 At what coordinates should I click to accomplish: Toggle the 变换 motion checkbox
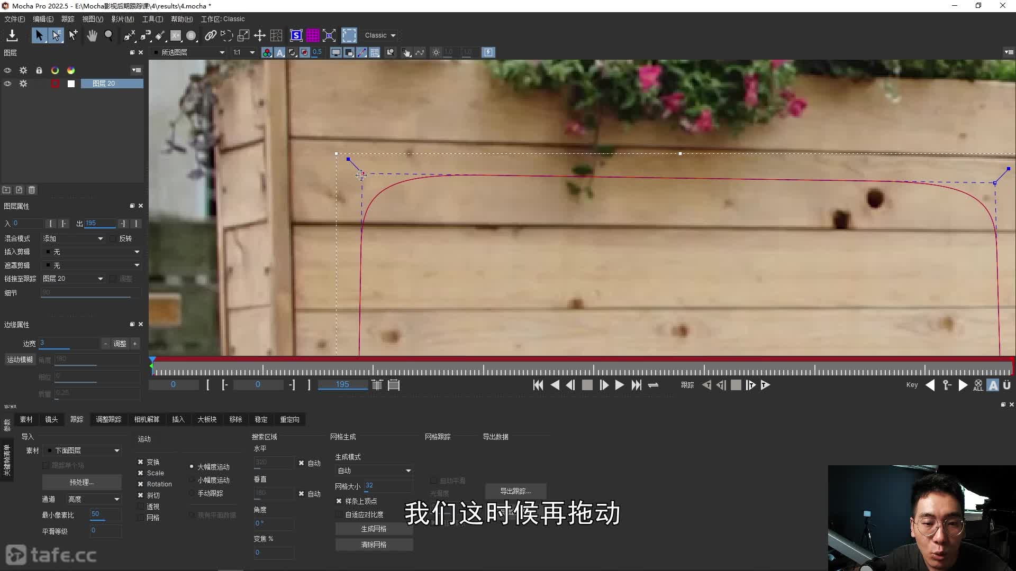coord(141,462)
